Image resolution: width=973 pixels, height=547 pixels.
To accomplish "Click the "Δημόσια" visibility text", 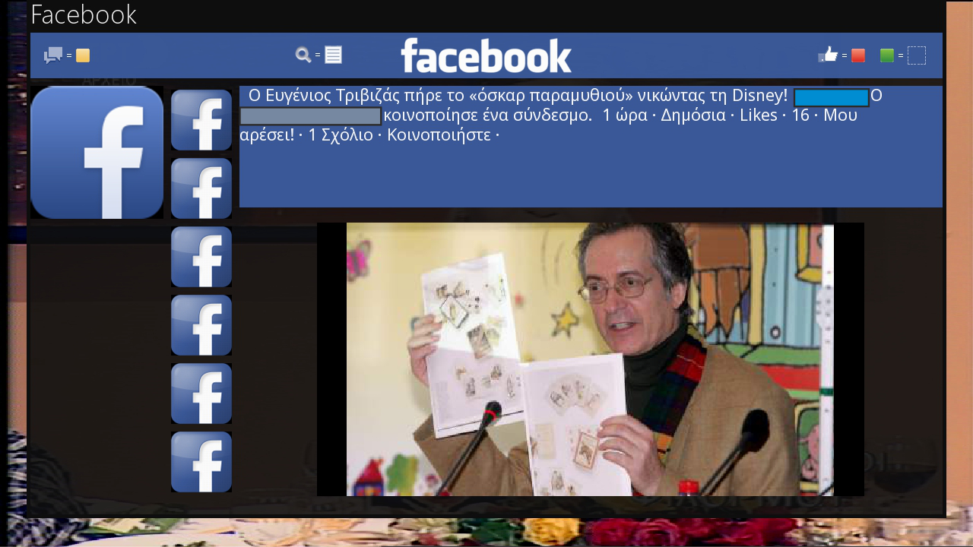I will point(693,115).
